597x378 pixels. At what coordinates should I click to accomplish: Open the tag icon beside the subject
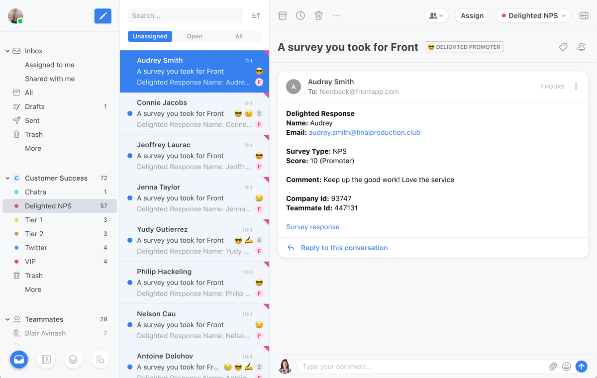[563, 47]
